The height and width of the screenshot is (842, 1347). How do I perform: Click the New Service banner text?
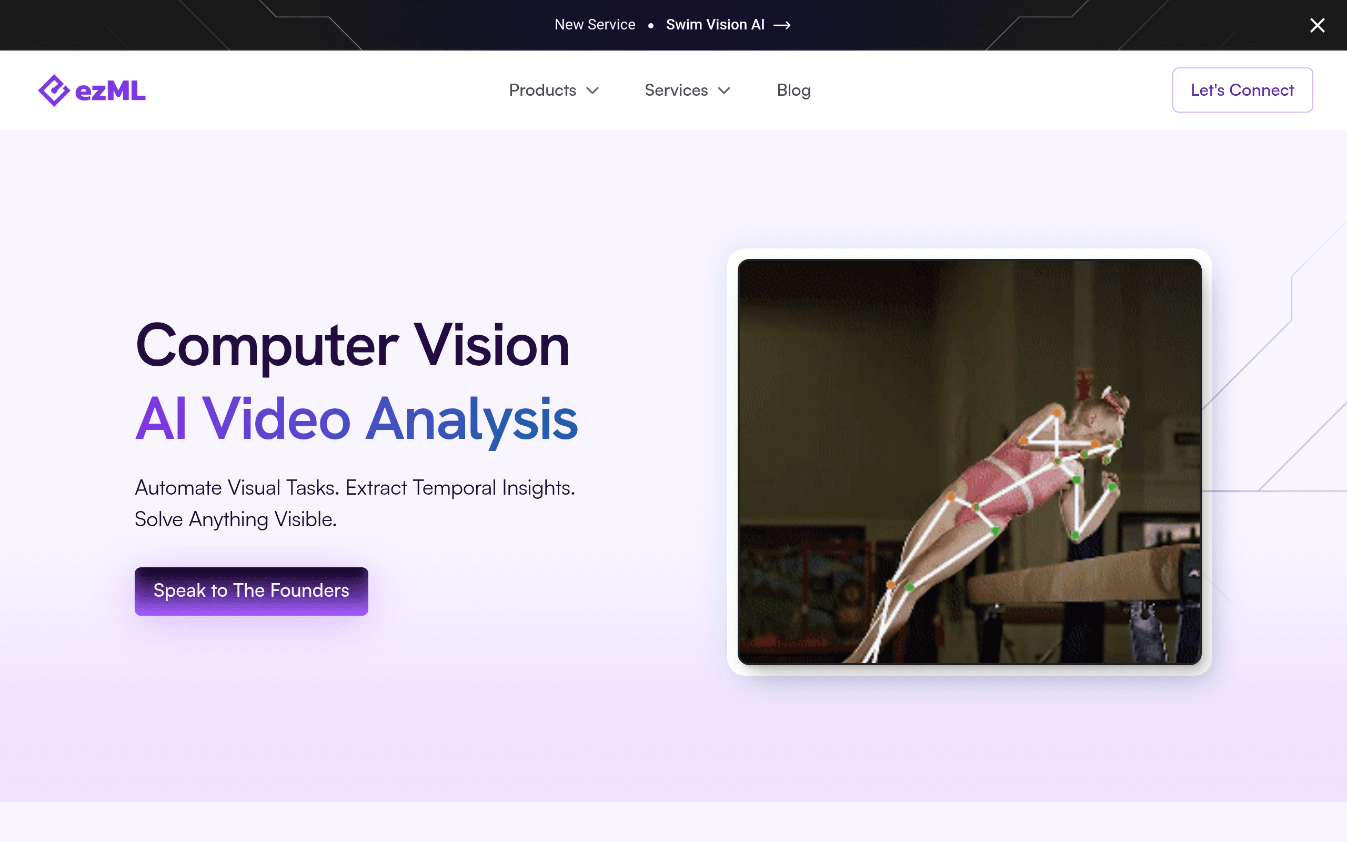pos(595,25)
